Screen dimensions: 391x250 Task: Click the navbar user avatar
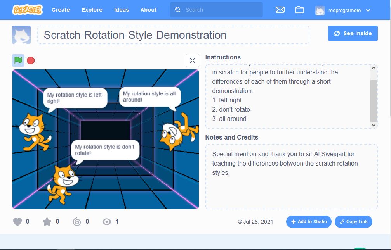point(320,10)
